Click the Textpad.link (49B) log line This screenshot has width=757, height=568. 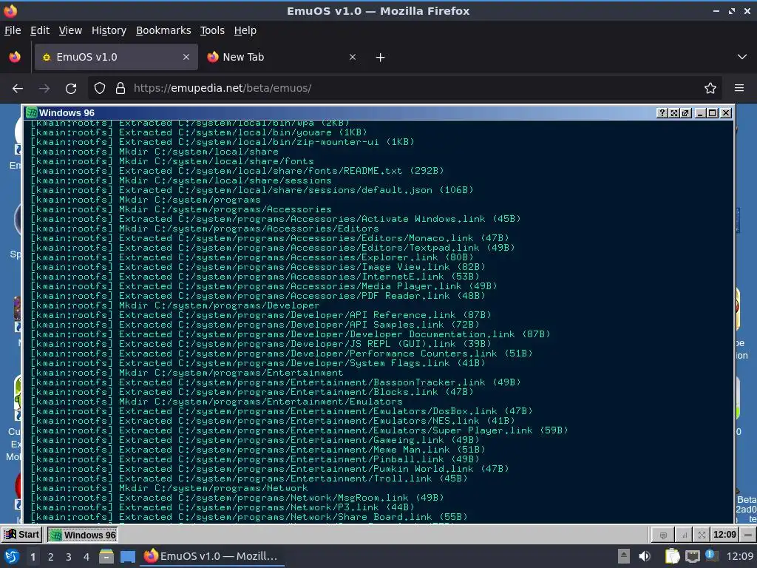[273, 248]
